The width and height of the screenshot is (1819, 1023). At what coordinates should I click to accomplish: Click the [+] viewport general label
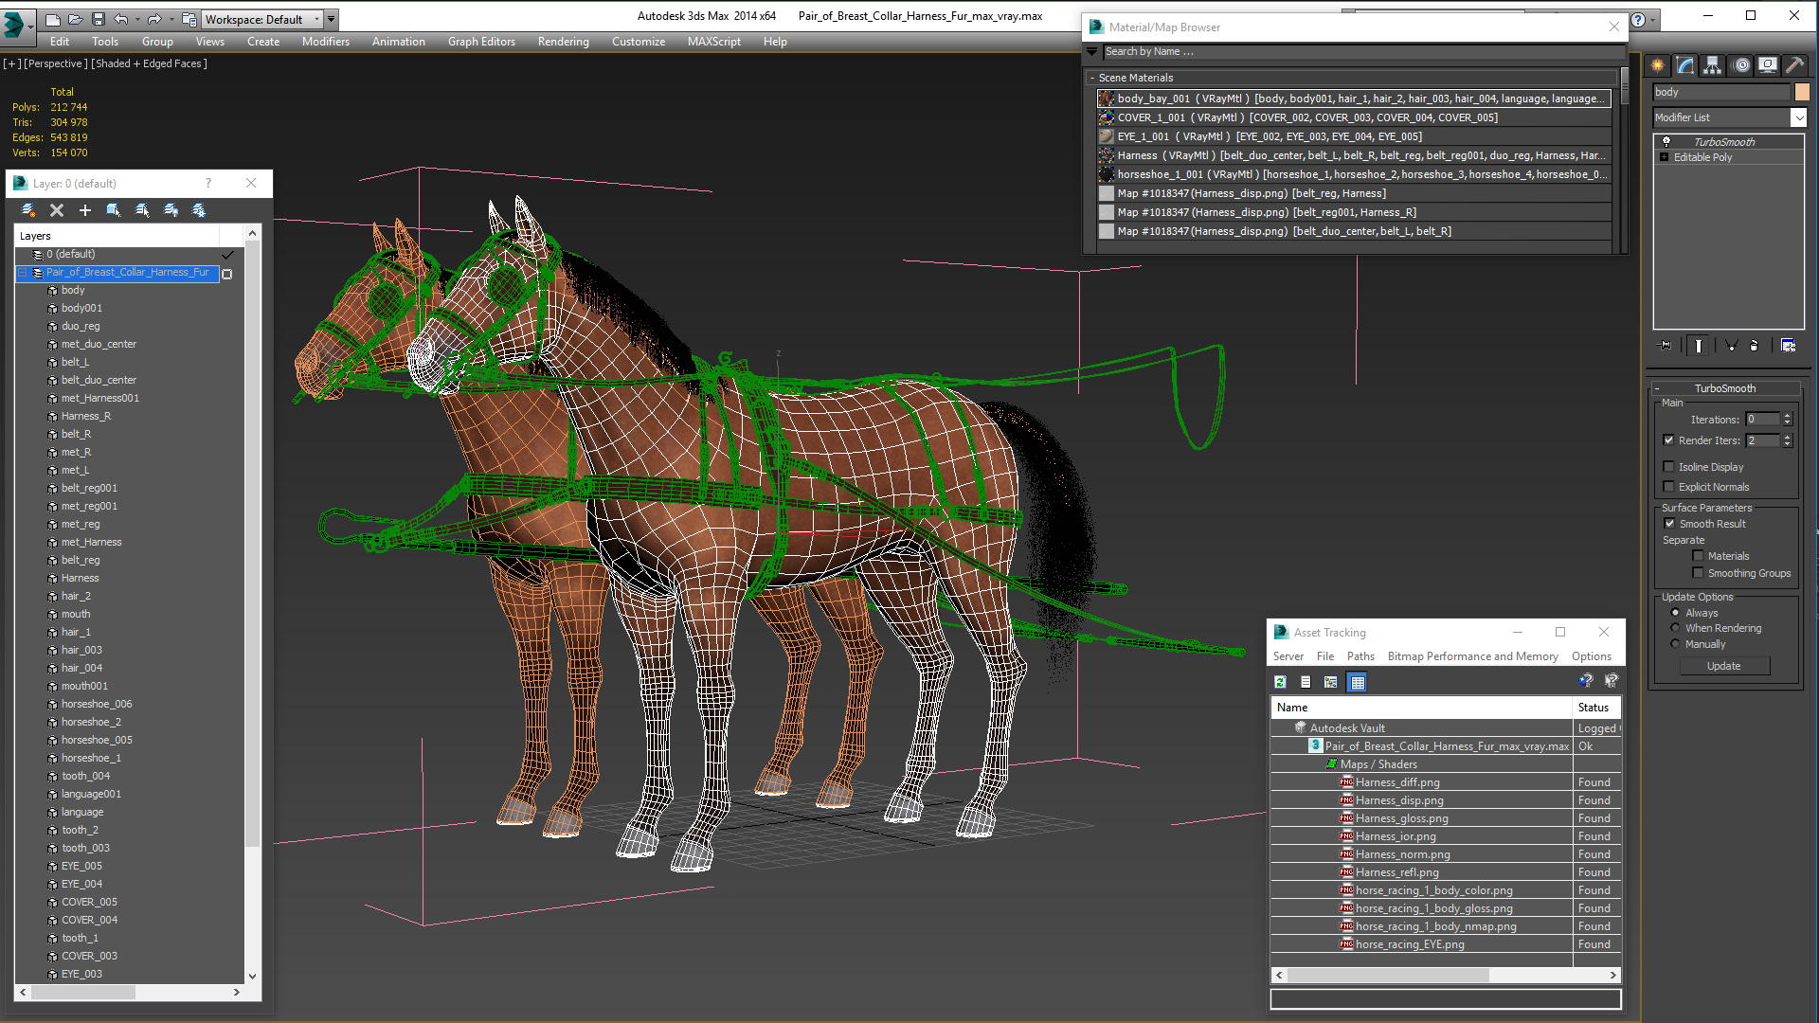[x=12, y=63]
